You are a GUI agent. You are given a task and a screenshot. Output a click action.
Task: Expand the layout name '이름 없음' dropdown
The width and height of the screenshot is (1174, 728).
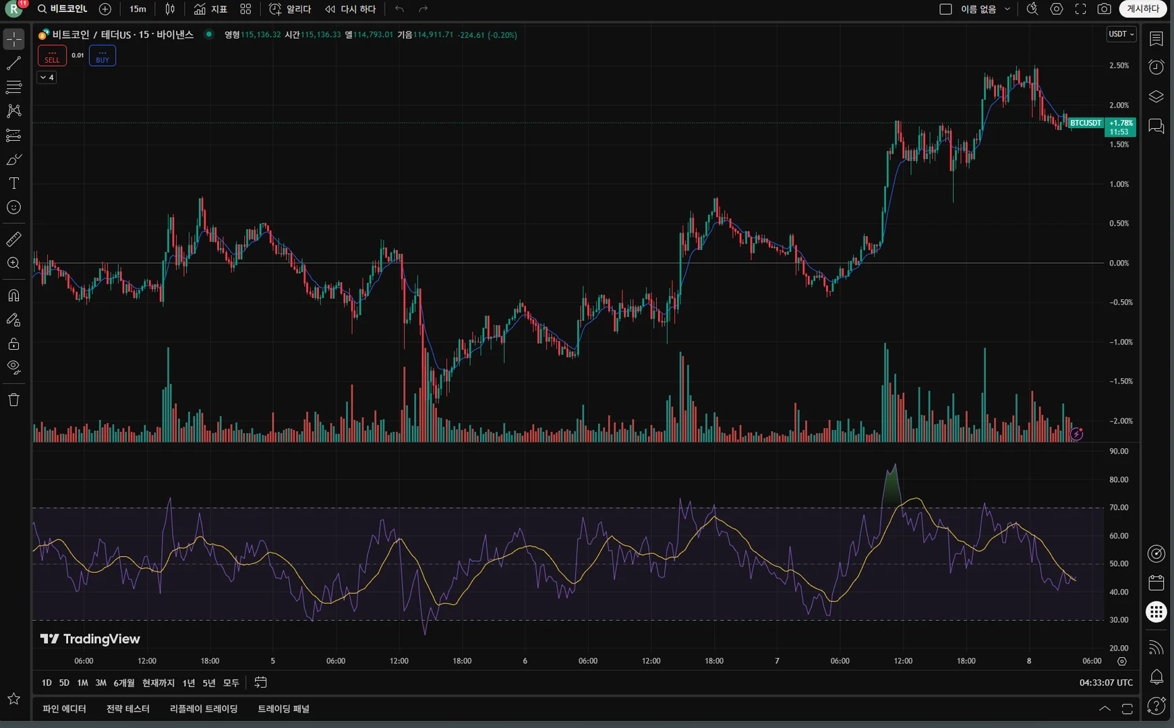1007,9
